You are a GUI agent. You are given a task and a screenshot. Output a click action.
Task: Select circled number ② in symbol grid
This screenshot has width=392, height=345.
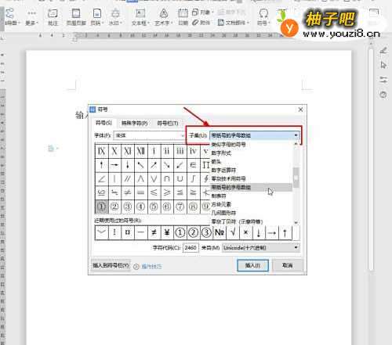coord(114,207)
